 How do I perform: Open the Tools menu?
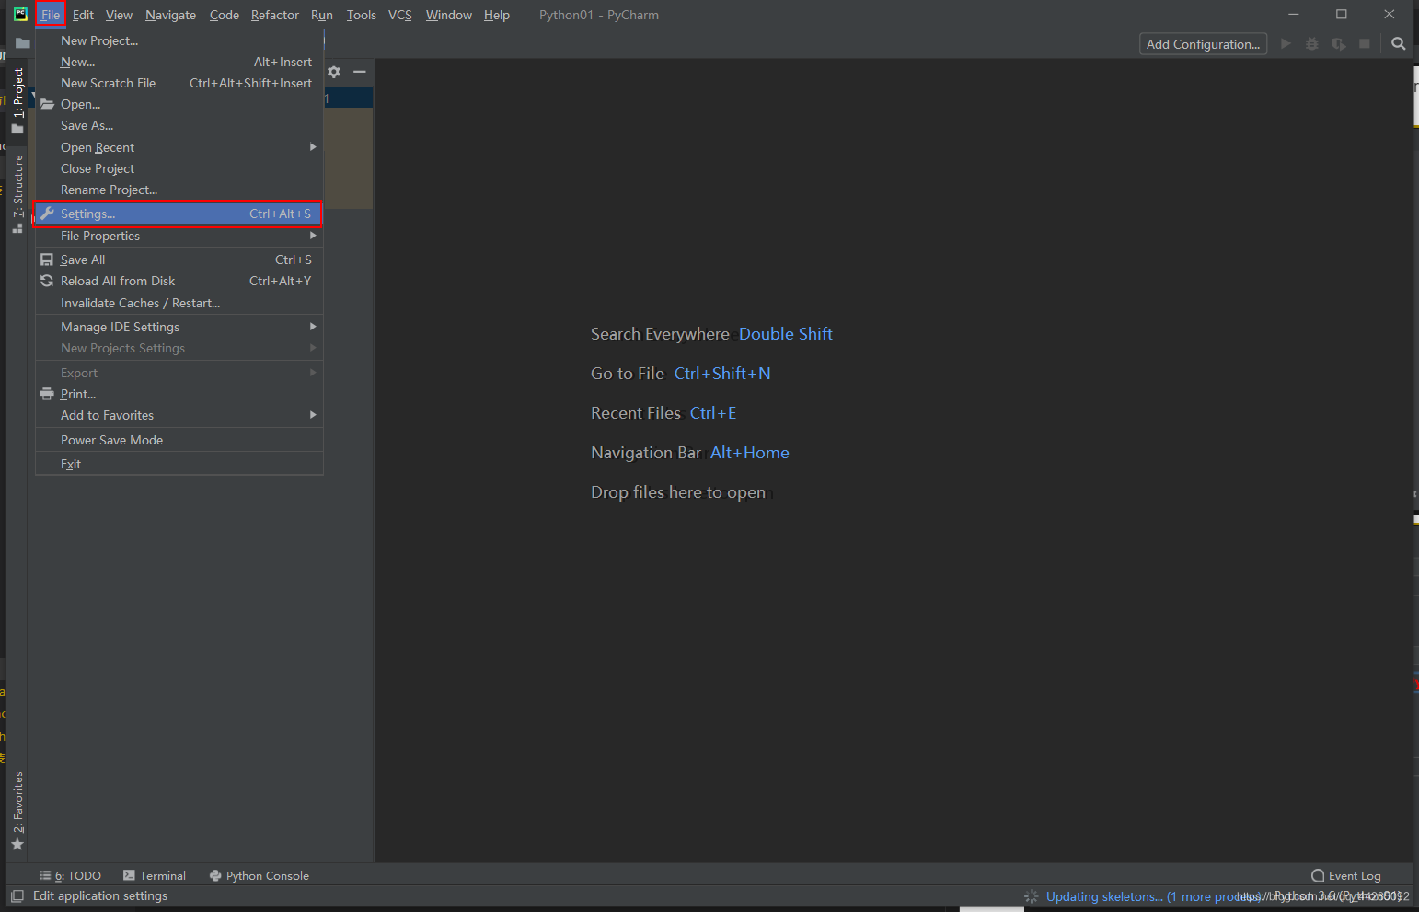point(361,15)
